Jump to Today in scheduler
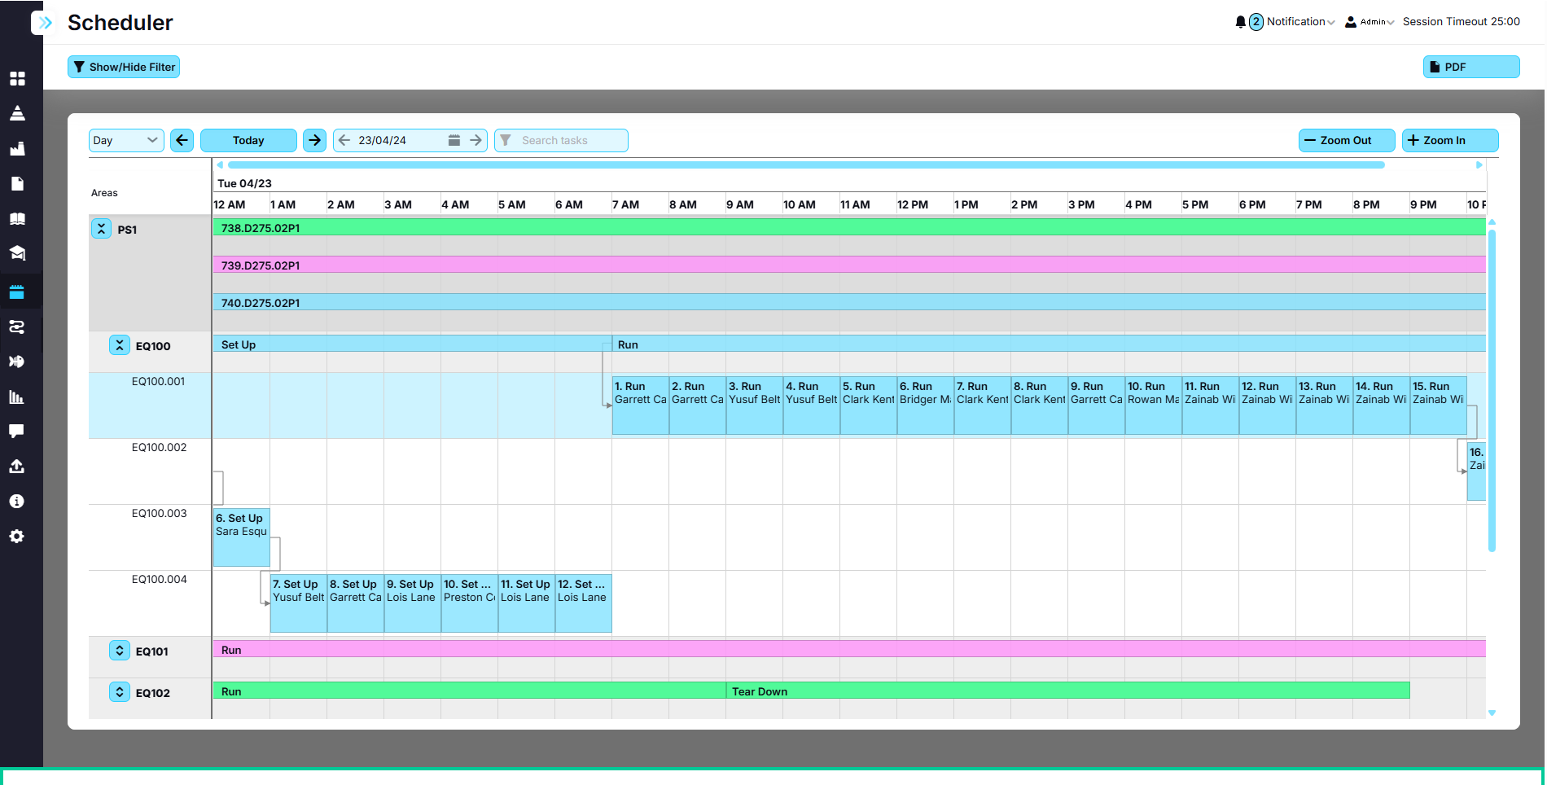This screenshot has width=1547, height=785. click(248, 140)
